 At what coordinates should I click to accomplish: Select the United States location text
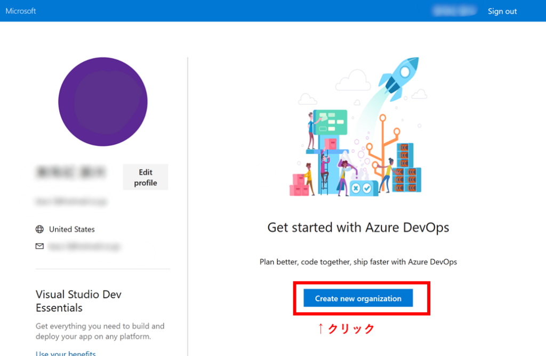[72, 229]
